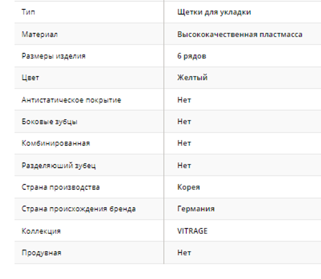The width and height of the screenshot is (321, 279).
Task: Select the 'Корея' value
Action: [188, 187]
